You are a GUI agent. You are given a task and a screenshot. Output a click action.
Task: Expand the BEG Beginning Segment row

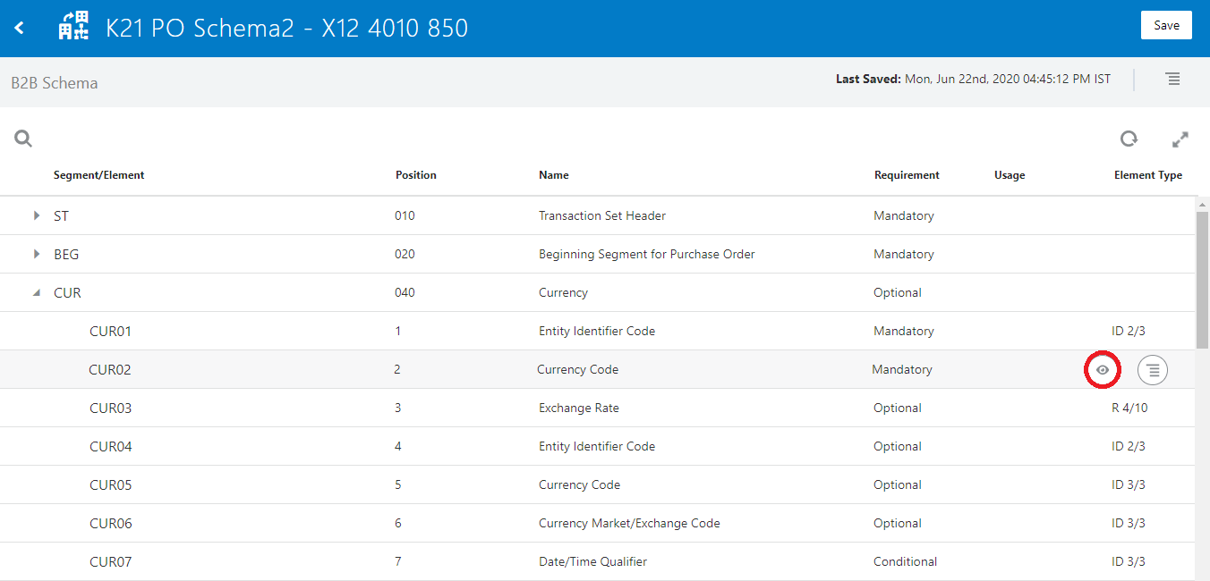coord(36,254)
